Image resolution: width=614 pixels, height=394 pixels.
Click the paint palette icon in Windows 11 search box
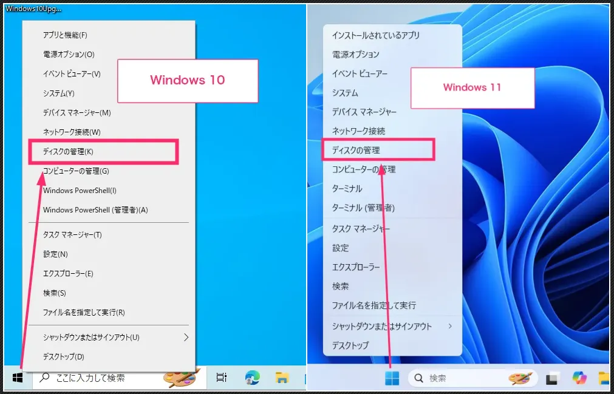520,378
